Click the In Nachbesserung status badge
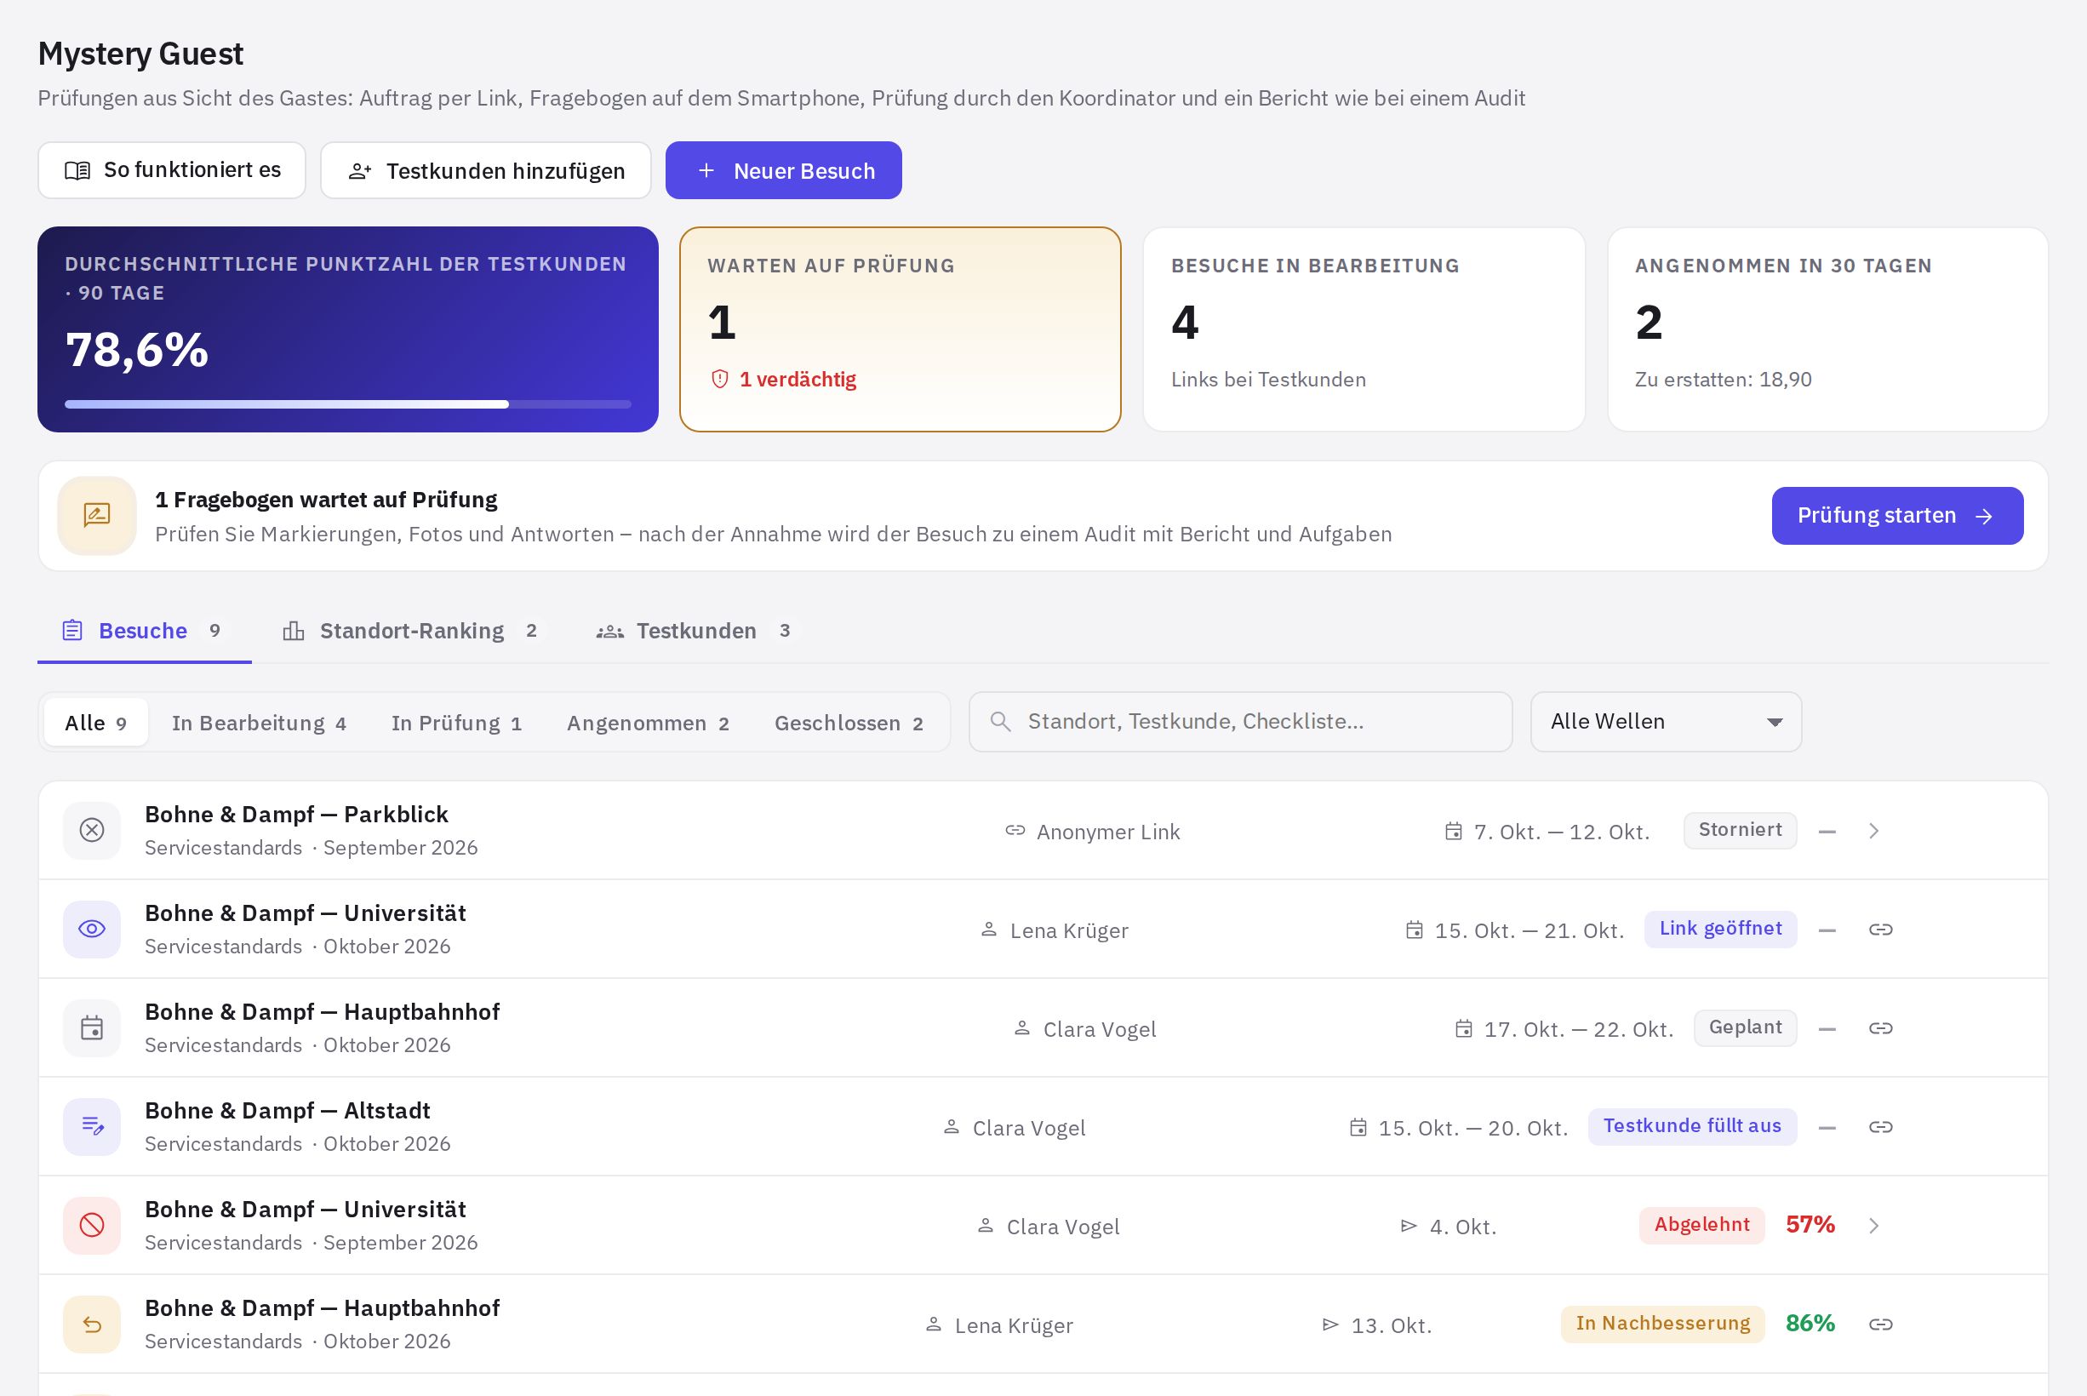 pos(1662,1324)
